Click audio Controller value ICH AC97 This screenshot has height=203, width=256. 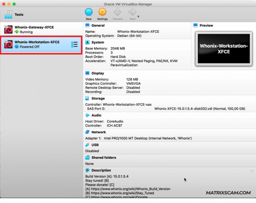click(x=114, y=126)
